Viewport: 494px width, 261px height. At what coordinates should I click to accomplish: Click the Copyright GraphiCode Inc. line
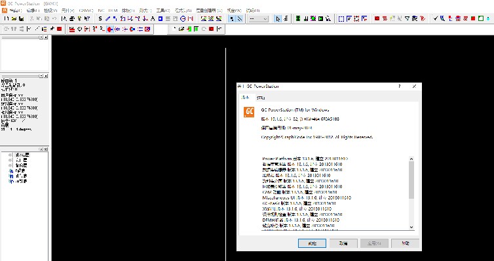(317, 137)
